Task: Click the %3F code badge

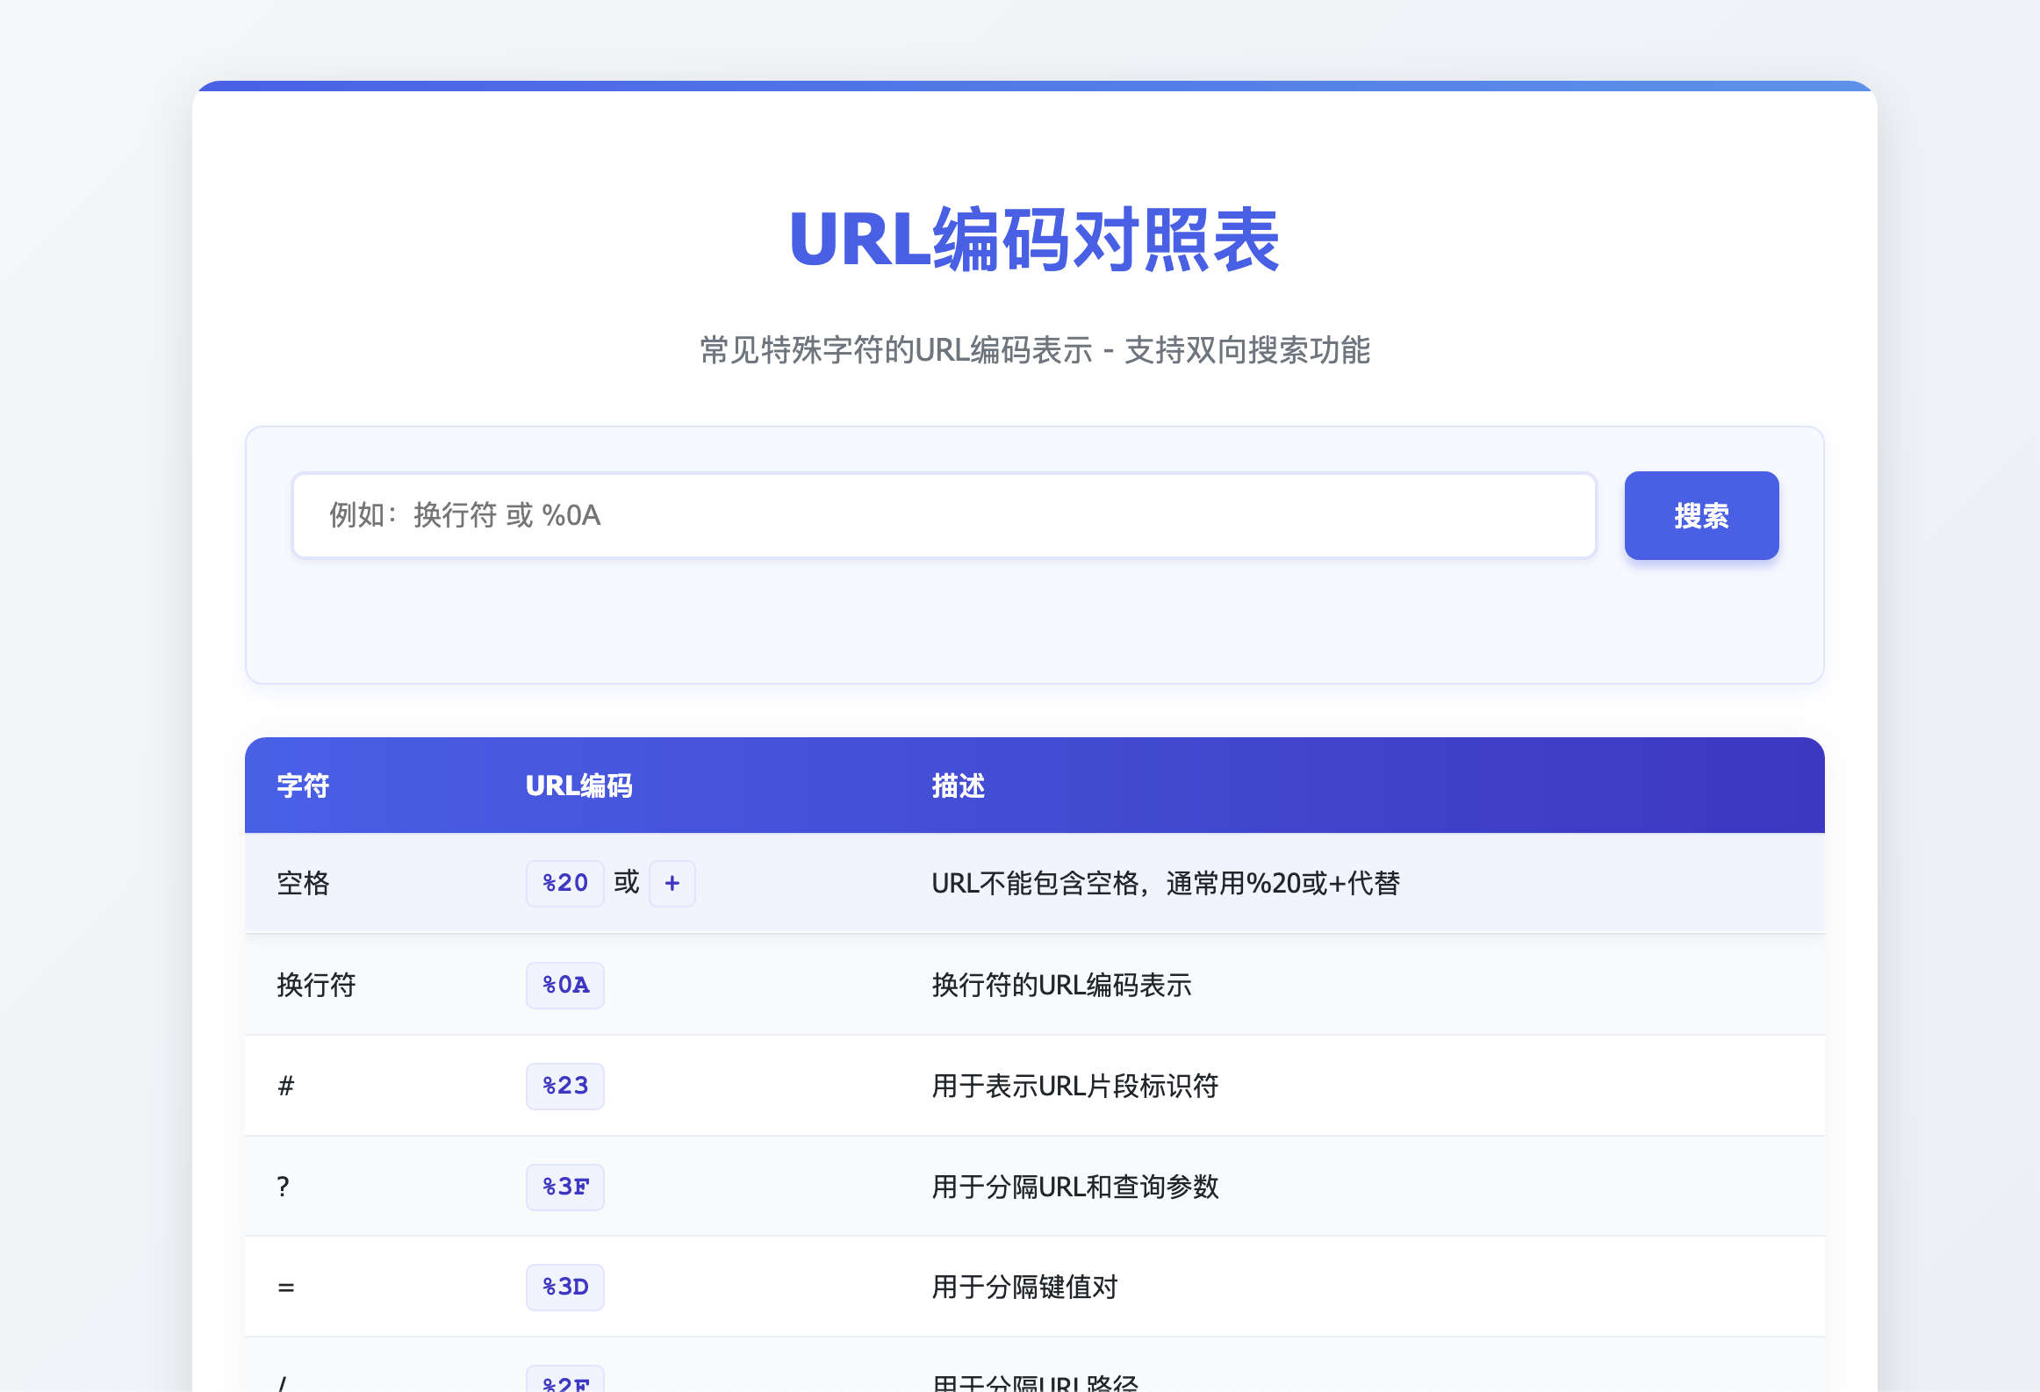Action: [x=564, y=1187]
